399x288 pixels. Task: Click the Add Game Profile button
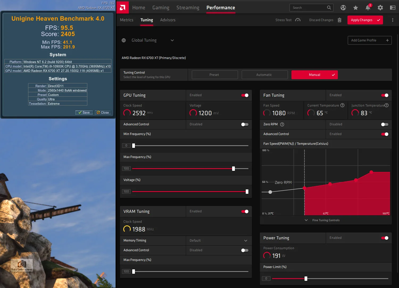(369, 40)
